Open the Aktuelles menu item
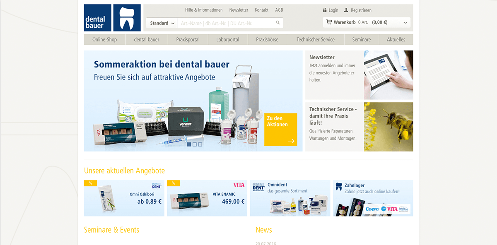 tap(396, 40)
